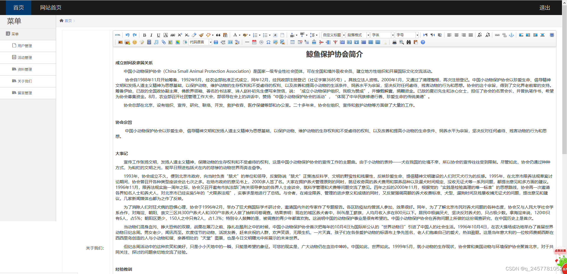The image size is (567, 274).
Task: Open the 字体 font dropdown
Action: [x=382, y=35]
